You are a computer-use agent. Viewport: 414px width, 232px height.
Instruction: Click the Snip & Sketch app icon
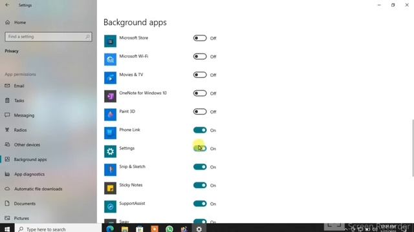pos(110,170)
